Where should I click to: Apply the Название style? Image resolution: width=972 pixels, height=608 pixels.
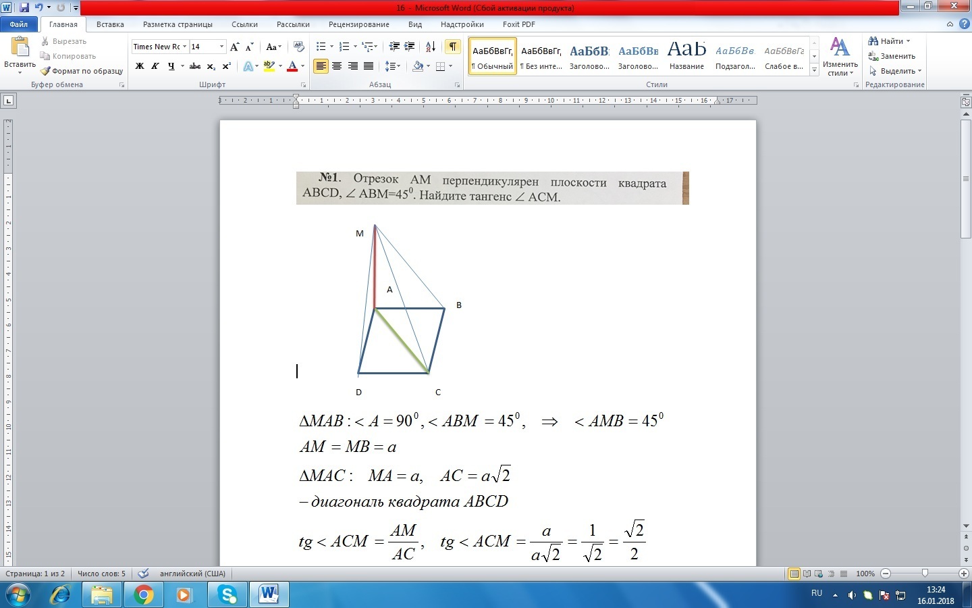tap(686, 56)
